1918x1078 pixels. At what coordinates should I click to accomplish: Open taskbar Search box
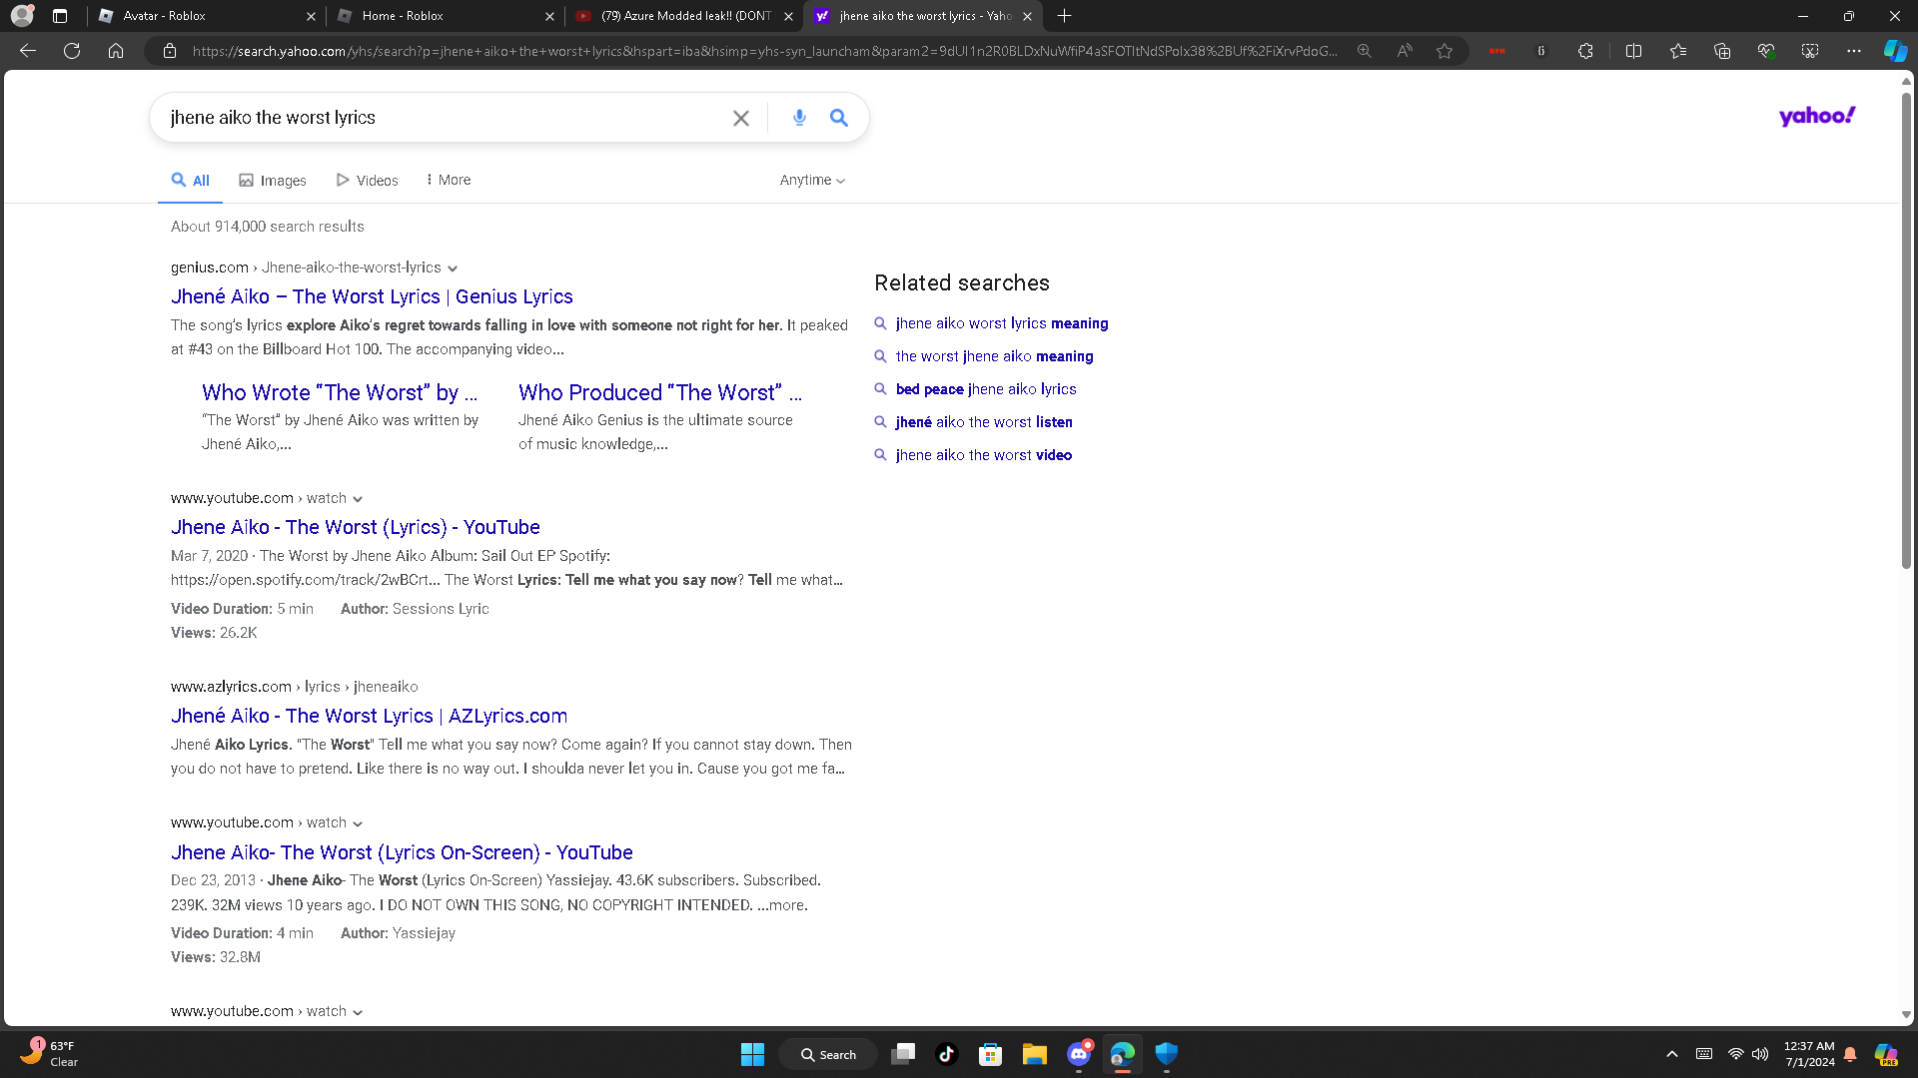[829, 1054]
